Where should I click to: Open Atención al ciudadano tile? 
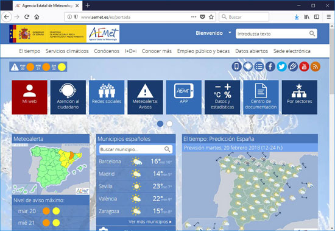[68, 98]
